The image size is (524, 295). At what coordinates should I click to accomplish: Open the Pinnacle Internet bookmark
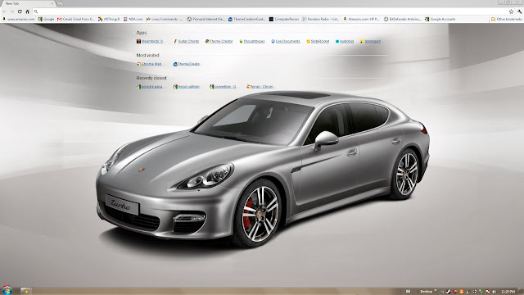pos(206,19)
